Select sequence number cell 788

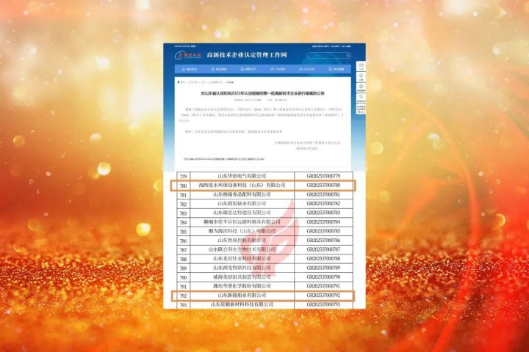[x=183, y=259]
